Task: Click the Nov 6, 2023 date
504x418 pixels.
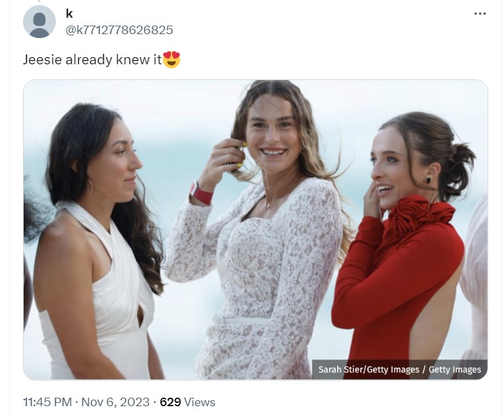Action: [x=116, y=402]
